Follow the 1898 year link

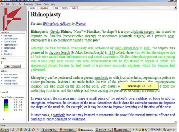(111, 52)
